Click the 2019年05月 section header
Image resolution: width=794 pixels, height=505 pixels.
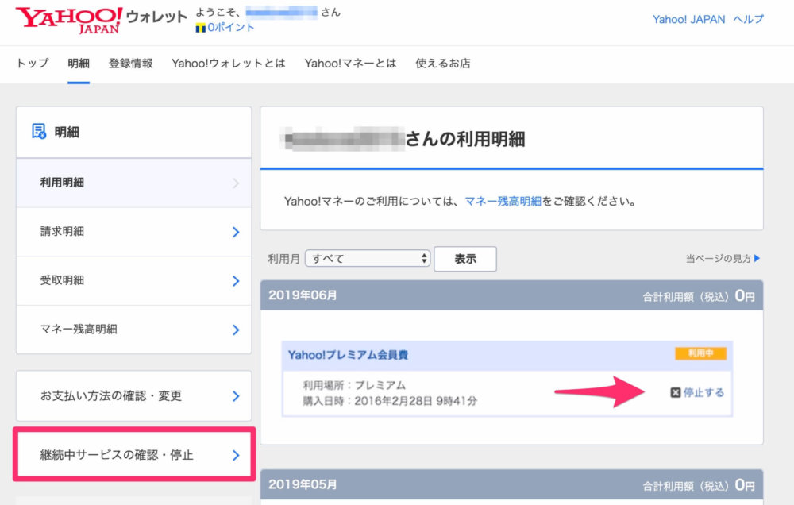[511, 484]
